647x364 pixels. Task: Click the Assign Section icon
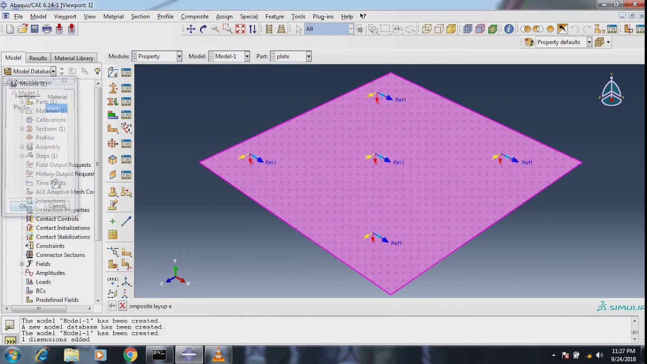pyautogui.click(x=113, y=101)
